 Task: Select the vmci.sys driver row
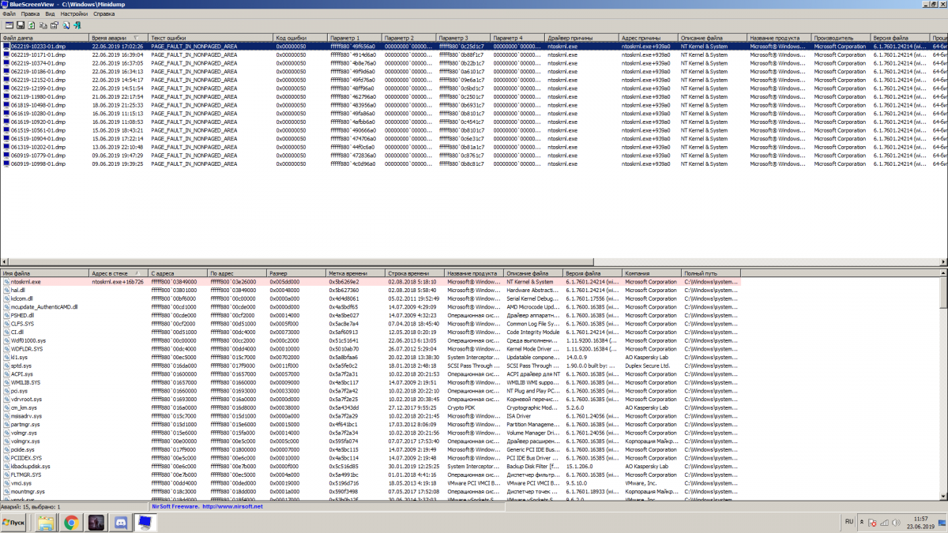371,483
